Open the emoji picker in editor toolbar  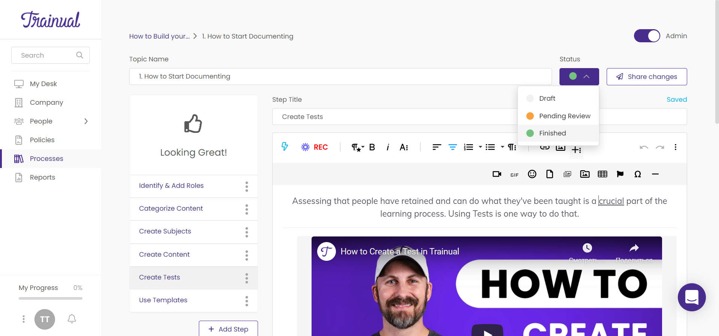(532, 174)
